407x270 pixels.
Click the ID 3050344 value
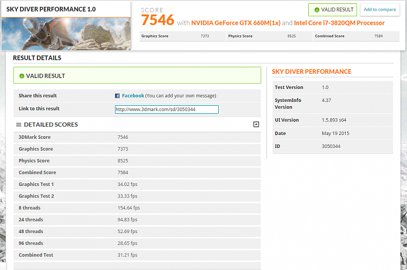331,146
